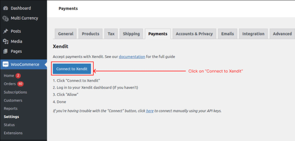Switch to the Tax tab
The width and height of the screenshot is (295, 141).
pos(111,34)
